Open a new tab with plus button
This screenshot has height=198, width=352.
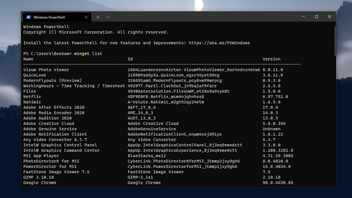98,17
